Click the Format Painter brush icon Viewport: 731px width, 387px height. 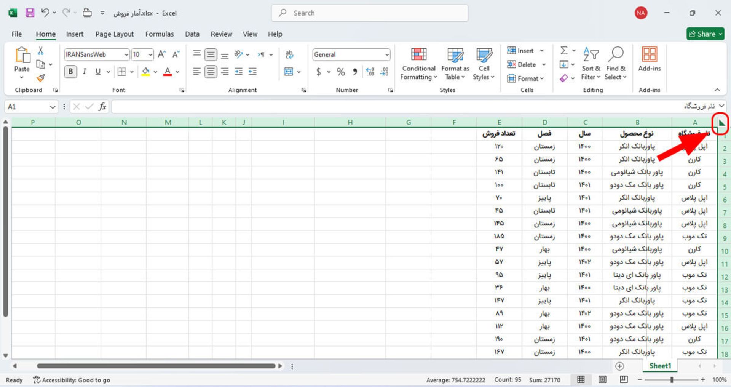41,78
